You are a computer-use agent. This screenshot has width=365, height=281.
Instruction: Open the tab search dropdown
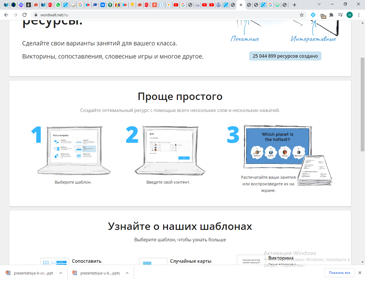click(x=319, y=4)
